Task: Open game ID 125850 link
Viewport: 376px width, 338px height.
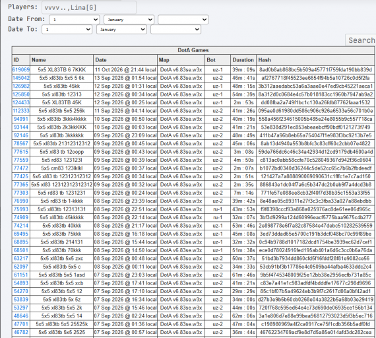Action: tap(21, 94)
